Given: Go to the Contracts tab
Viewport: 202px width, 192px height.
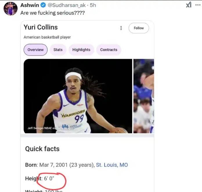Looking at the screenshot, I should click(x=109, y=50).
